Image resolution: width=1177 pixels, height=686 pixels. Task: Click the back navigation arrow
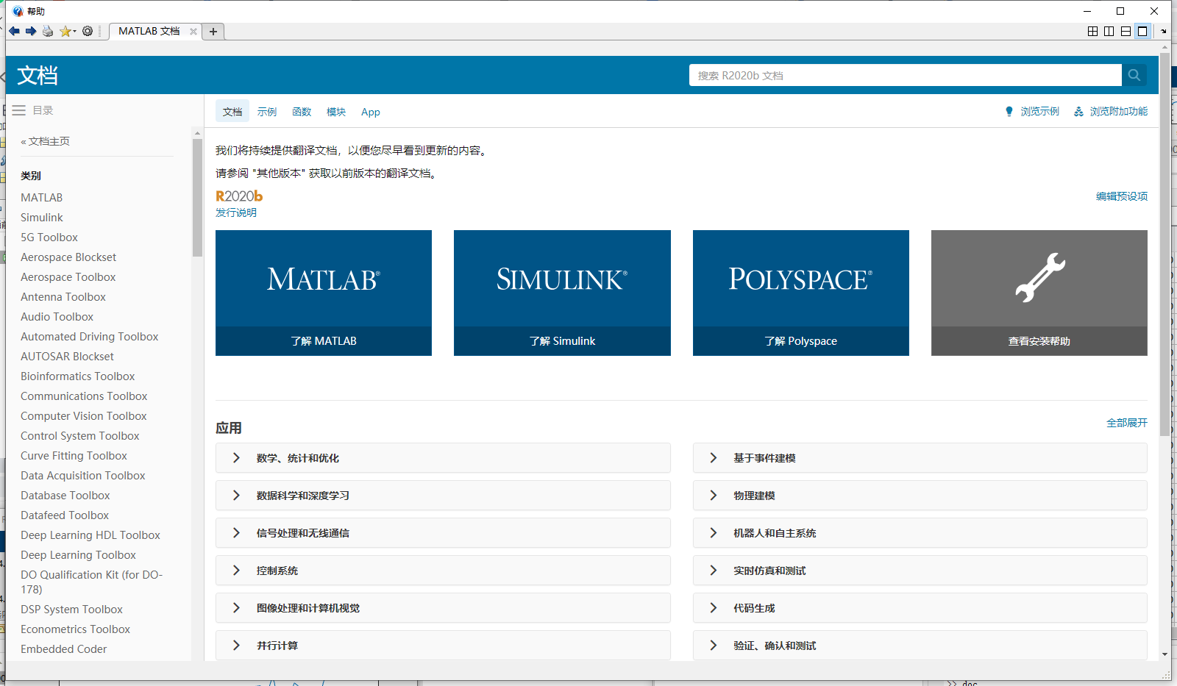(13, 31)
